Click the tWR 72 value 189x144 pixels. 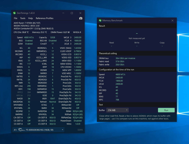tap(29, 83)
